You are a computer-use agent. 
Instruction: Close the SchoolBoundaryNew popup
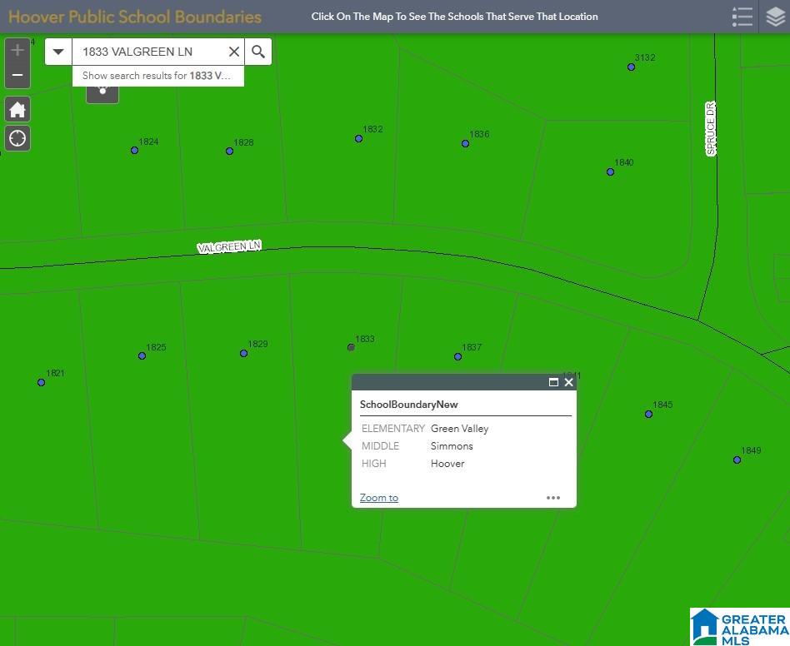pyautogui.click(x=569, y=382)
